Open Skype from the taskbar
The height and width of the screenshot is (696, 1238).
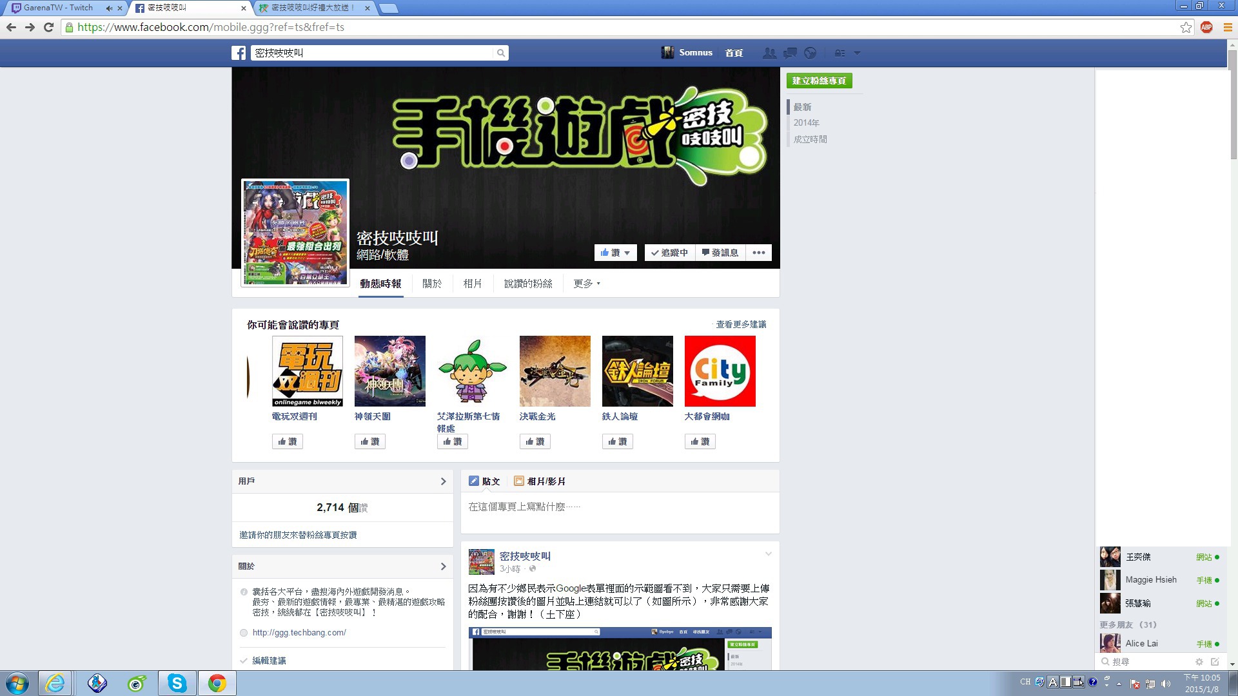[x=177, y=683]
